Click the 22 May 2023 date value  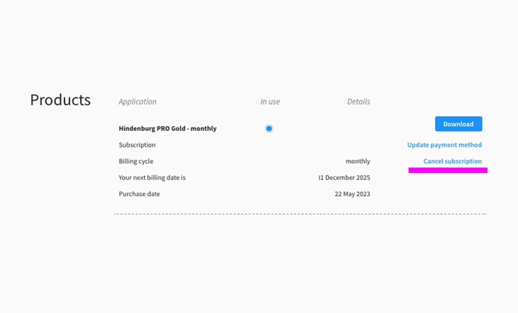click(352, 194)
